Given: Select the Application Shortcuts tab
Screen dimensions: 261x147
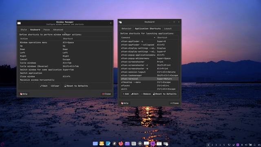Looking at the screenshot, I should 148,29.
